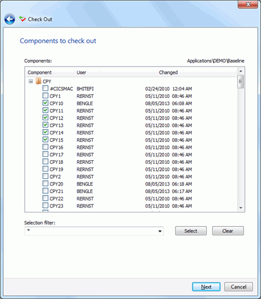Image resolution: width=261 pixels, height=299 pixels.
Task: Click the CPY folder icon
Action: 38,81
